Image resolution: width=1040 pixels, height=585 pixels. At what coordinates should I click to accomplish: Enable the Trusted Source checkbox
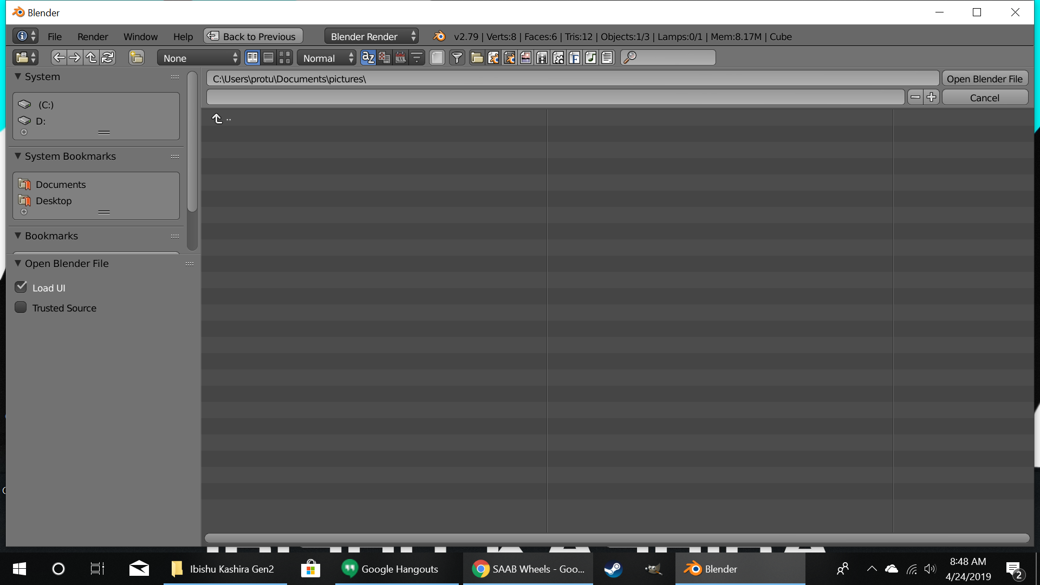(21, 307)
